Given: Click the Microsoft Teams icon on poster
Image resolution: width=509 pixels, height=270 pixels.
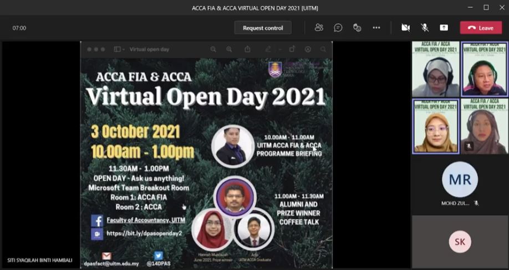Looking at the screenshot, I should tap(97, 233).
